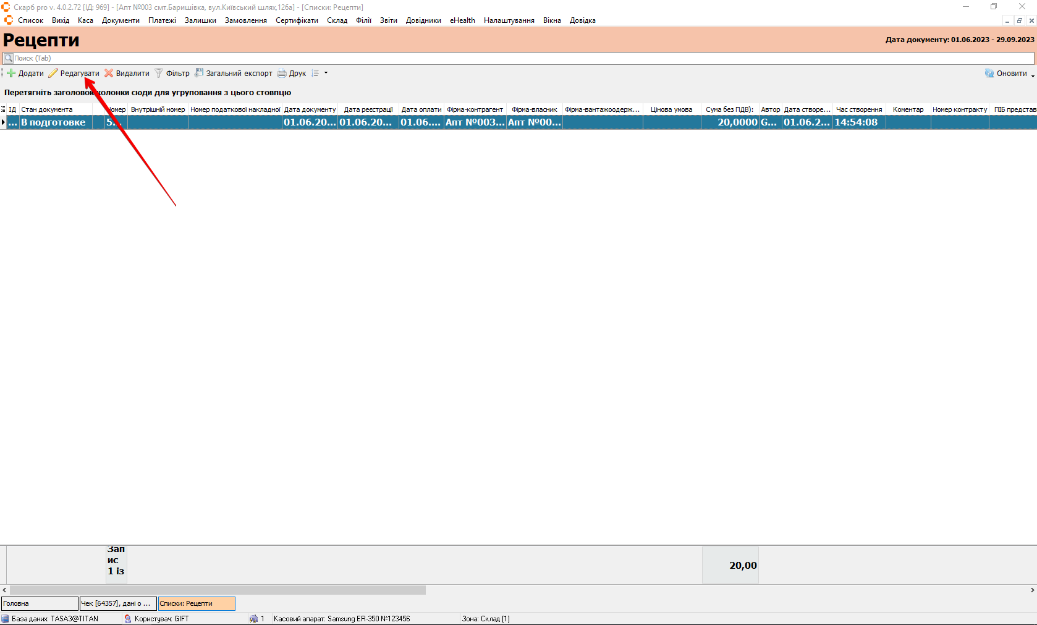
Task: Click the horizontal scrollbar right arrow
Action: (1032, 590)
